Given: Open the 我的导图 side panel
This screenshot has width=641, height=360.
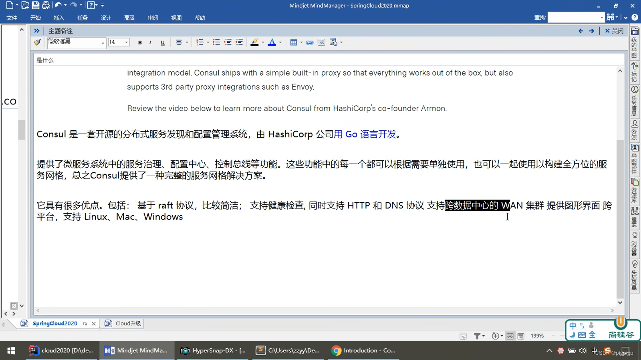Looking at the screenshot, I should 635,42.
